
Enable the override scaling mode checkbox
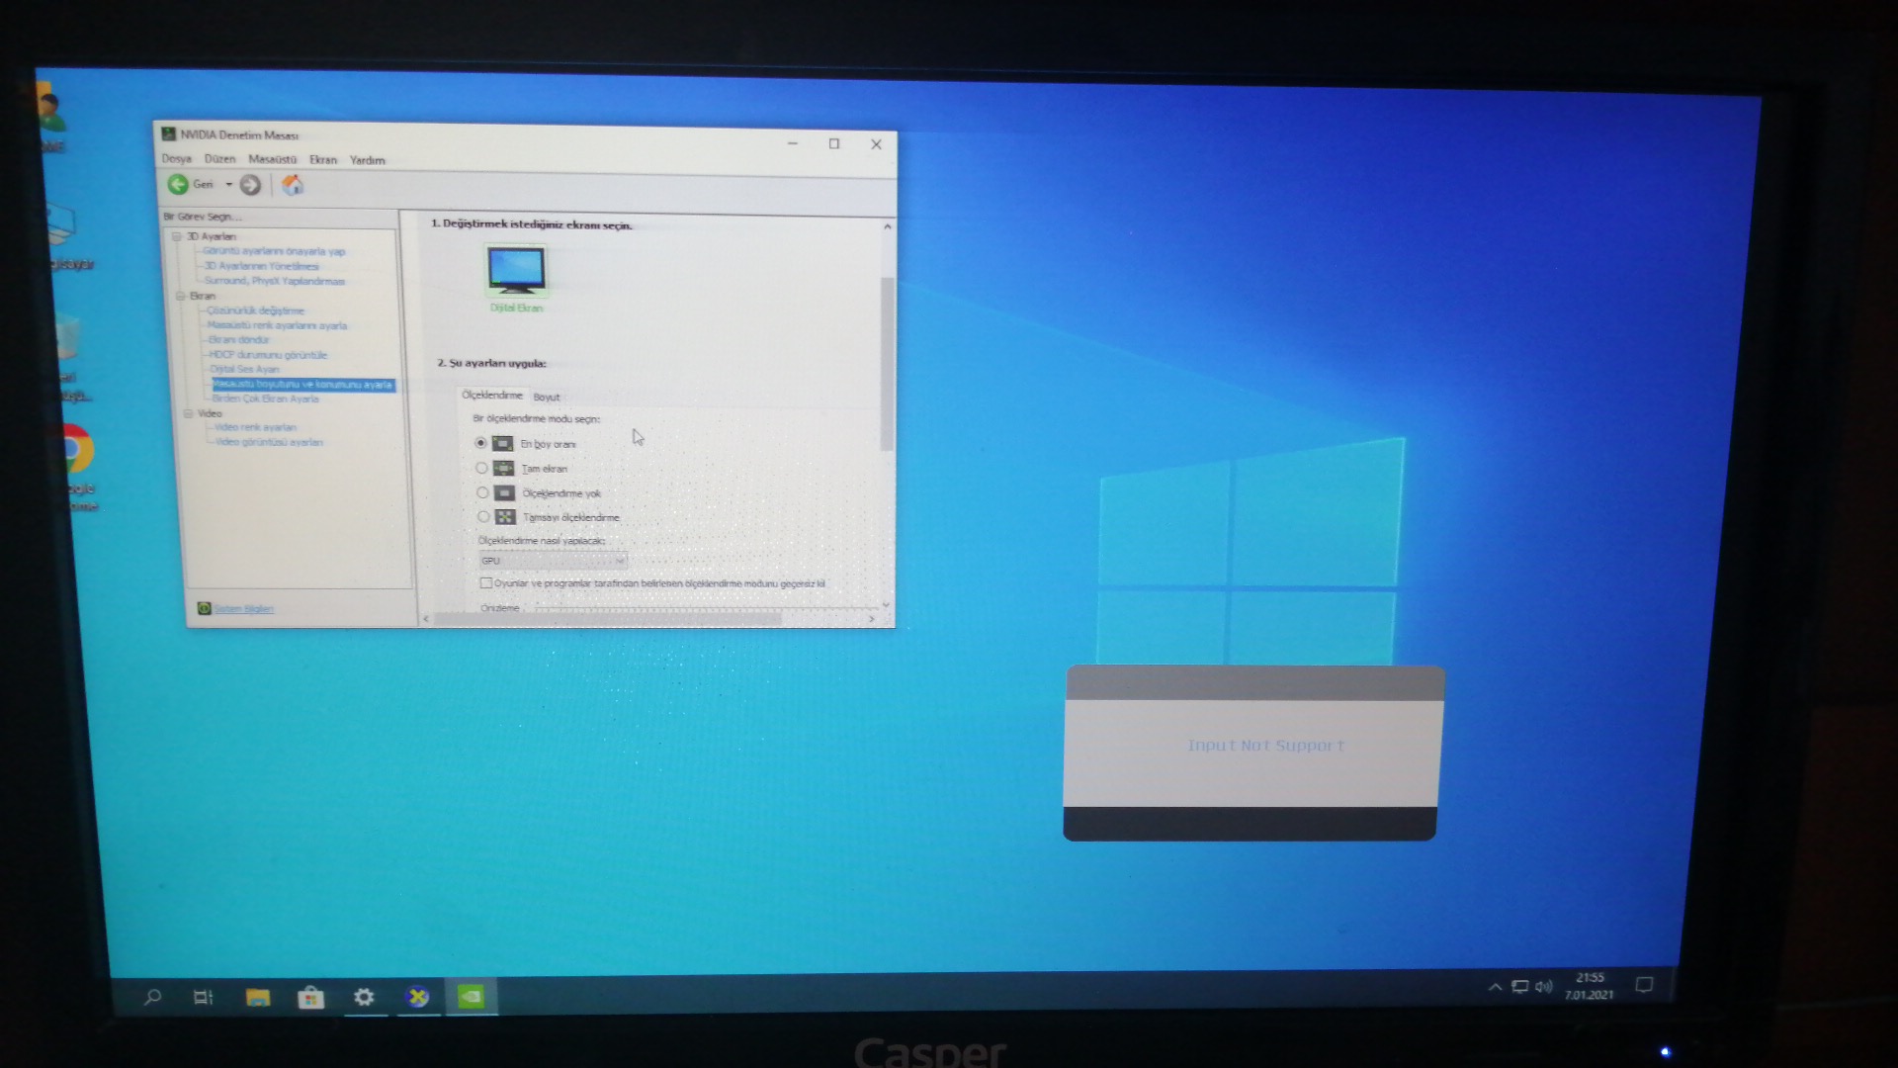tap(485, 583)
